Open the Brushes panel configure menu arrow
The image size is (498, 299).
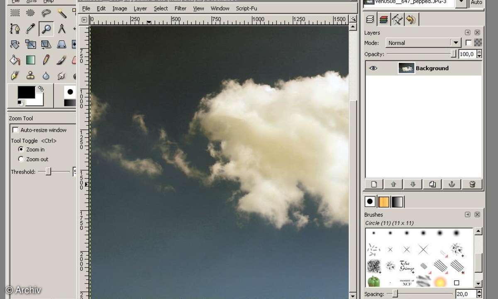click(x=468, y=215)
